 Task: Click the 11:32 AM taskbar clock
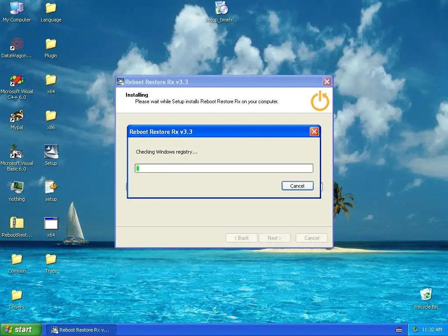[x=432, y=329]
